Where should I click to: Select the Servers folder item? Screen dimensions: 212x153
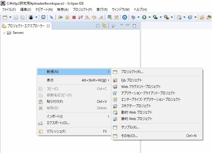[15, 33]
